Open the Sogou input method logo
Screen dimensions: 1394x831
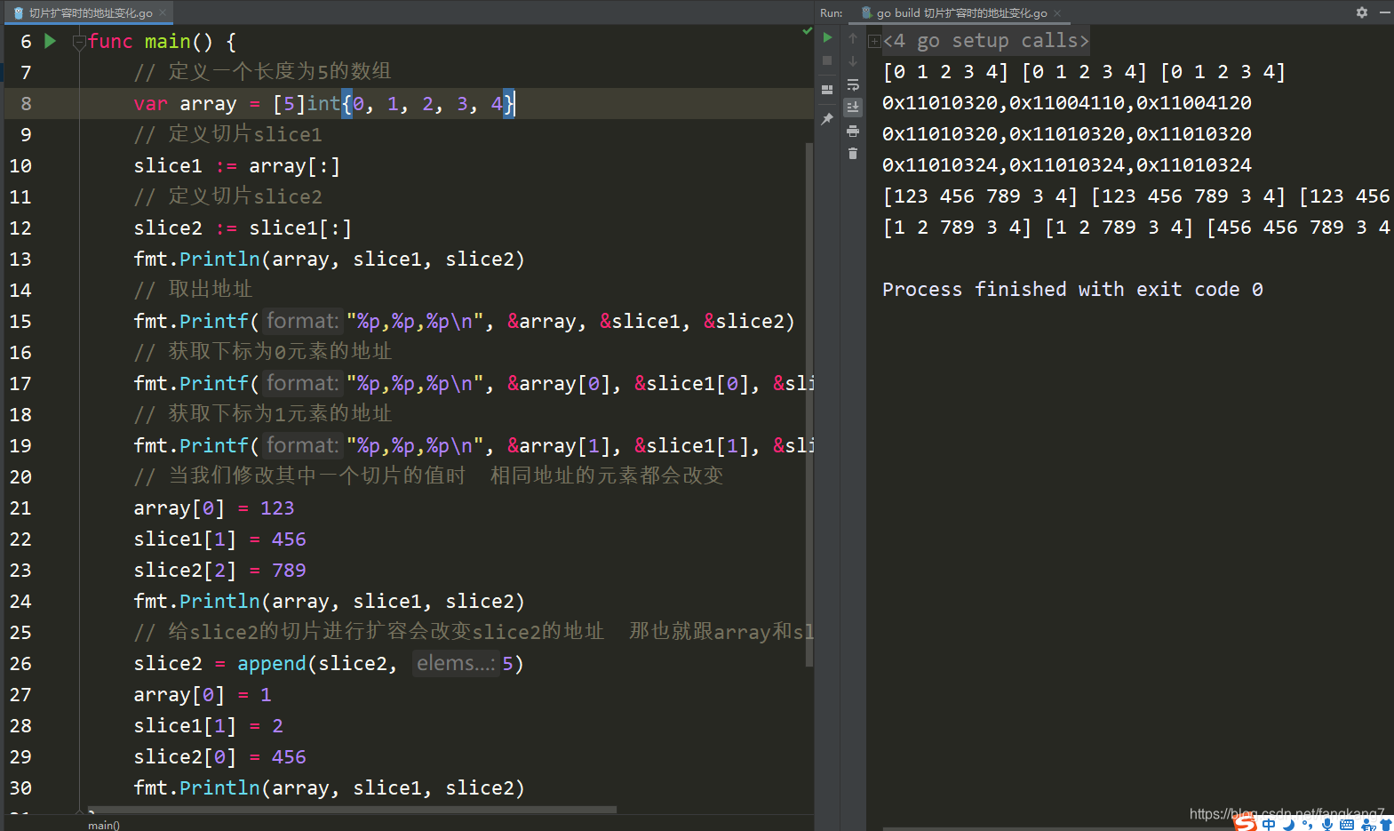(1246, 824)
